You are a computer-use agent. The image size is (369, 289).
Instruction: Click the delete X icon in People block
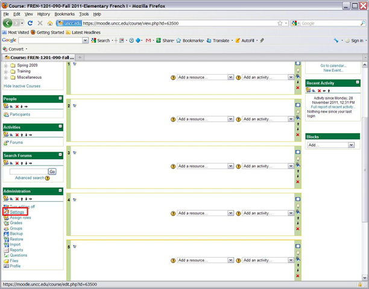[17, 107]
